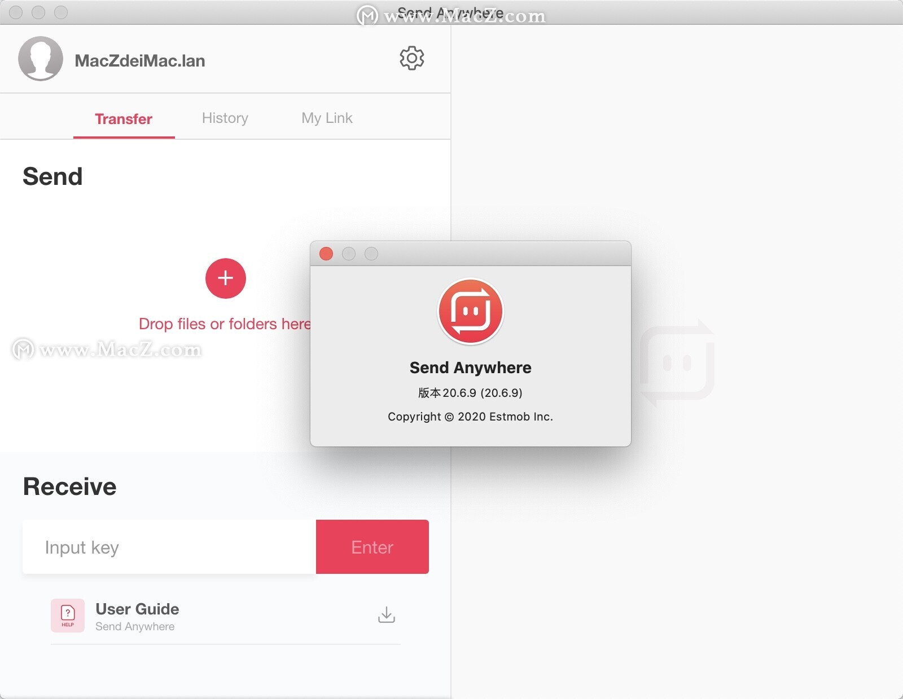The width and height of the screenshot is (903, 699).
Task: Click the version 20.6.9 text
Action: click(470, 393)
